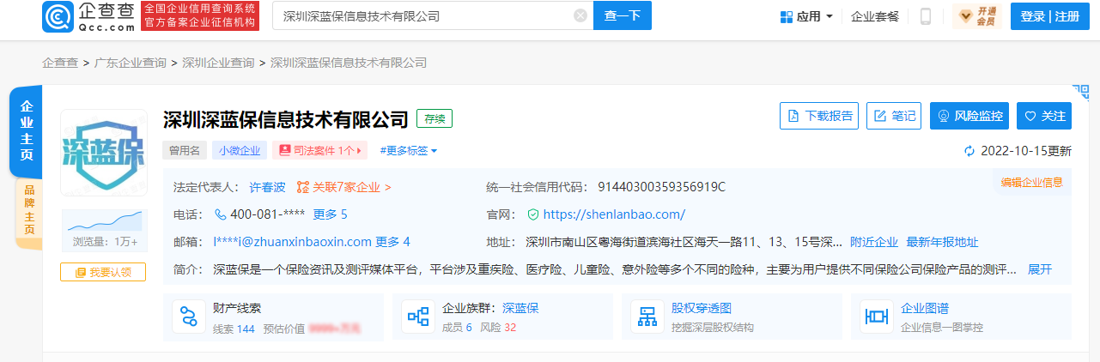Screen dimensions: 1100x362
Task: Open 企业套餐 menu item
Action: pos(875,16)
